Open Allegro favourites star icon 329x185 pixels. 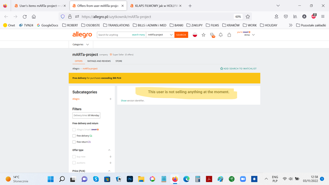tap(204, 35)
